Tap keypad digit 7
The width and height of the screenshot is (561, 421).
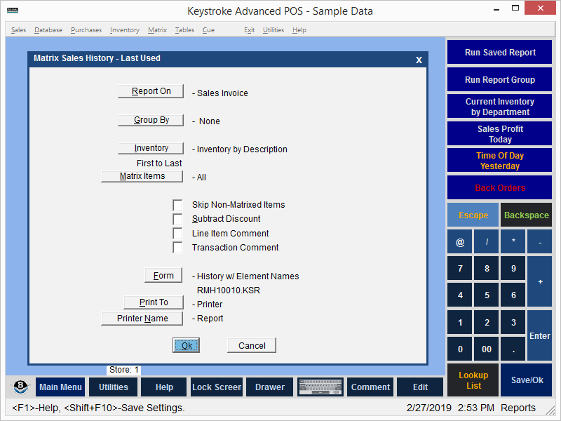460,268
